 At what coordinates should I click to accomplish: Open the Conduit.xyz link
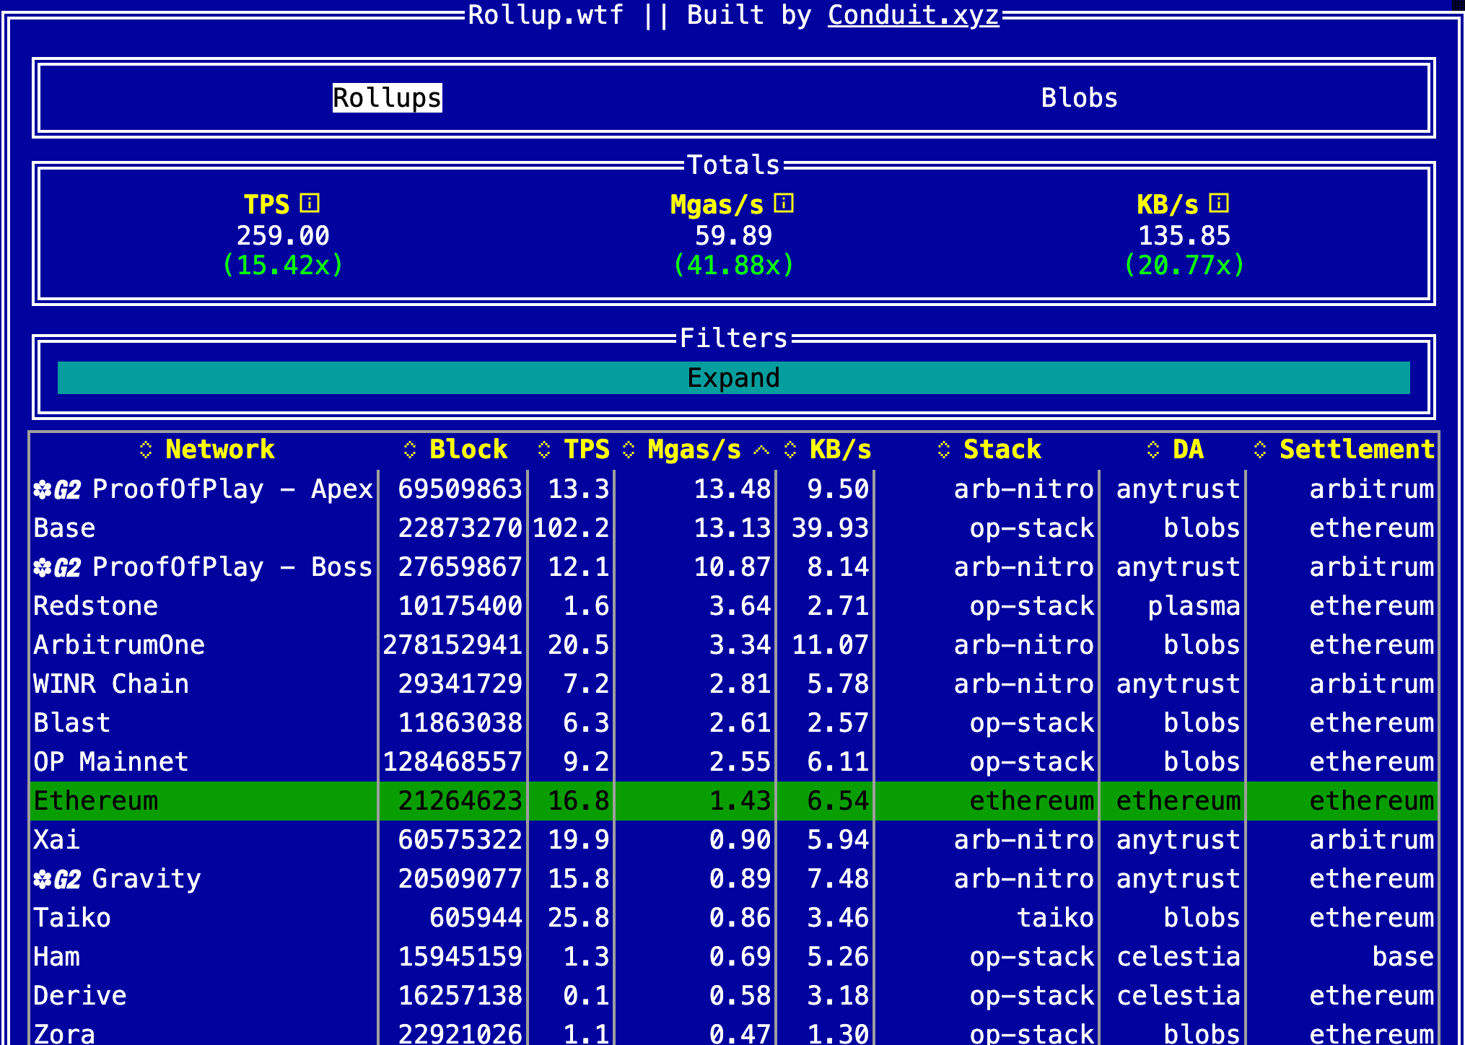pyautogui.click(x=913, y=15)
